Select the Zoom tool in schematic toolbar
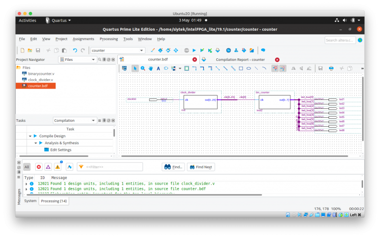The width and height of the screenshot is (380, 238). pos(143,68)
